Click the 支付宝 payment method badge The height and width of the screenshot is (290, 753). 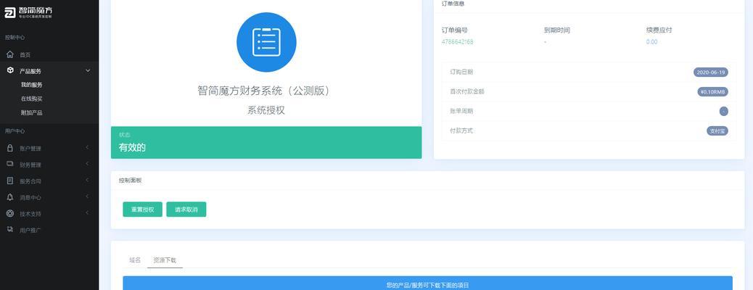pyautogui.click(x=717, y=130)
